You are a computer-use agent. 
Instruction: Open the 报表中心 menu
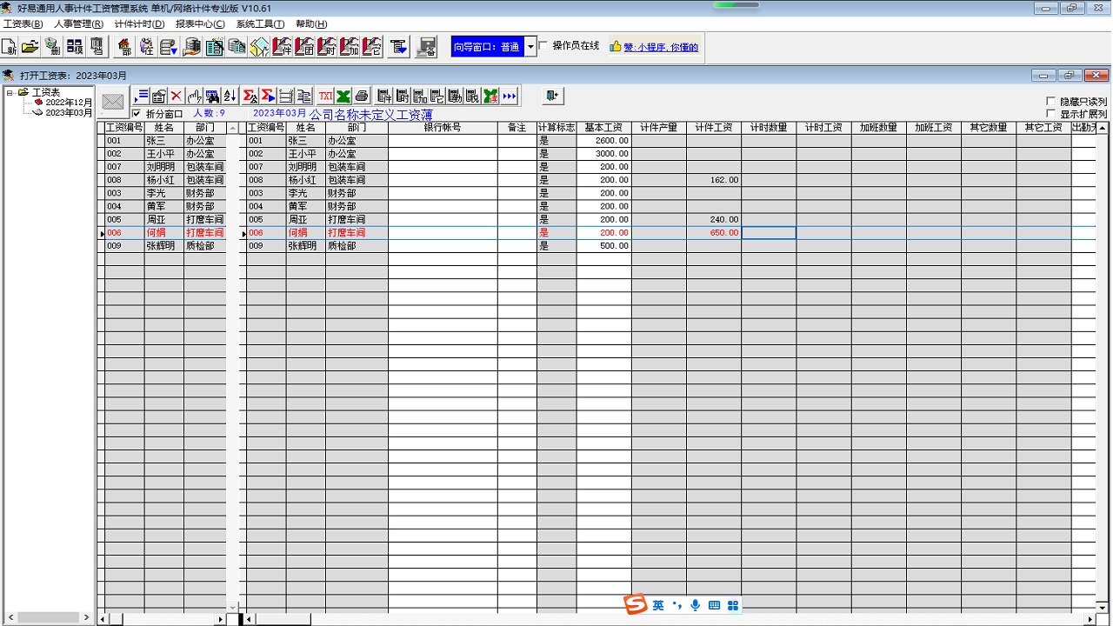tap(199, 24)
